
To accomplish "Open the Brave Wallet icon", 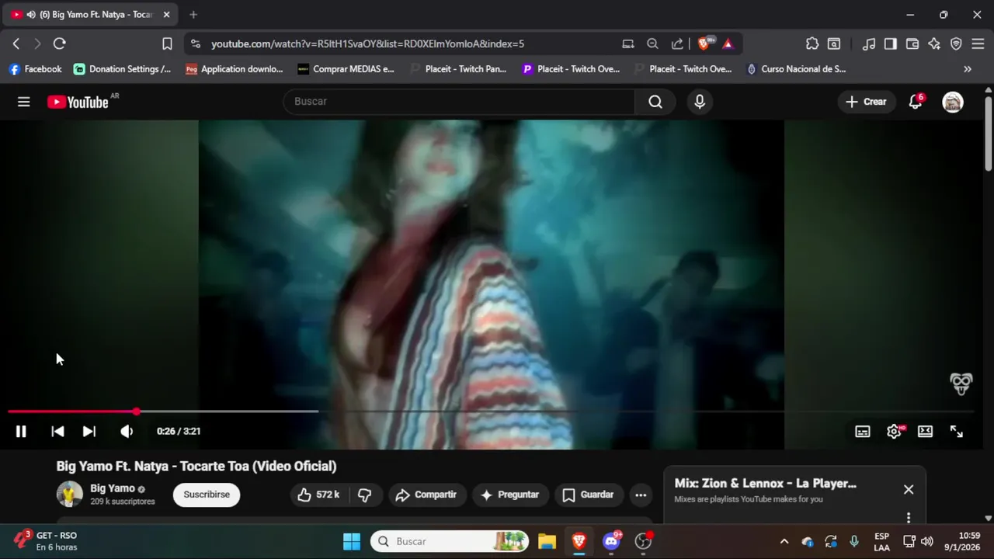I will coord(912,44).
